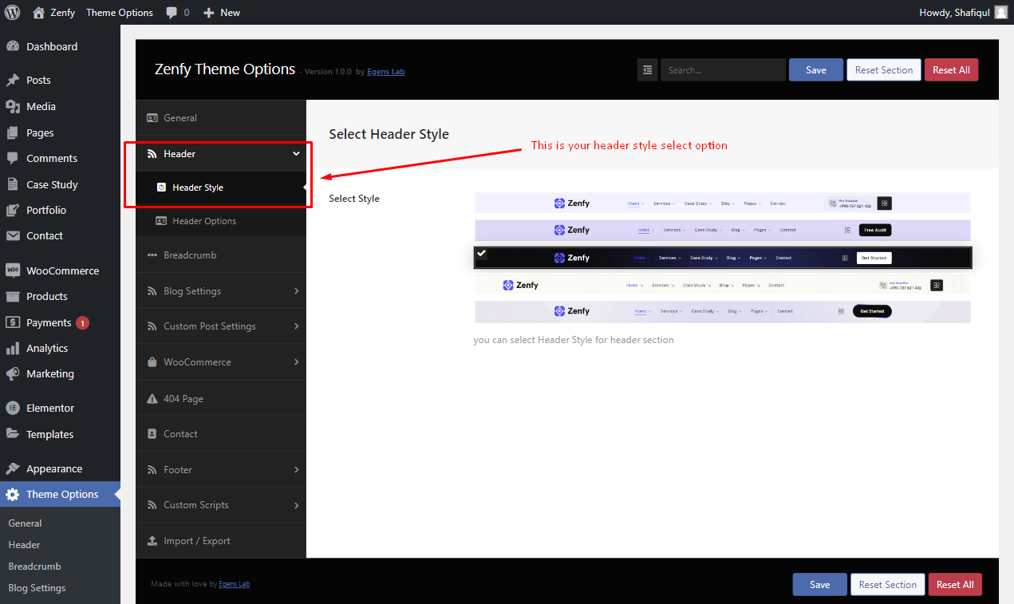Click the Theme Options gear icon
1014x604 pixels.
point(13,494)
